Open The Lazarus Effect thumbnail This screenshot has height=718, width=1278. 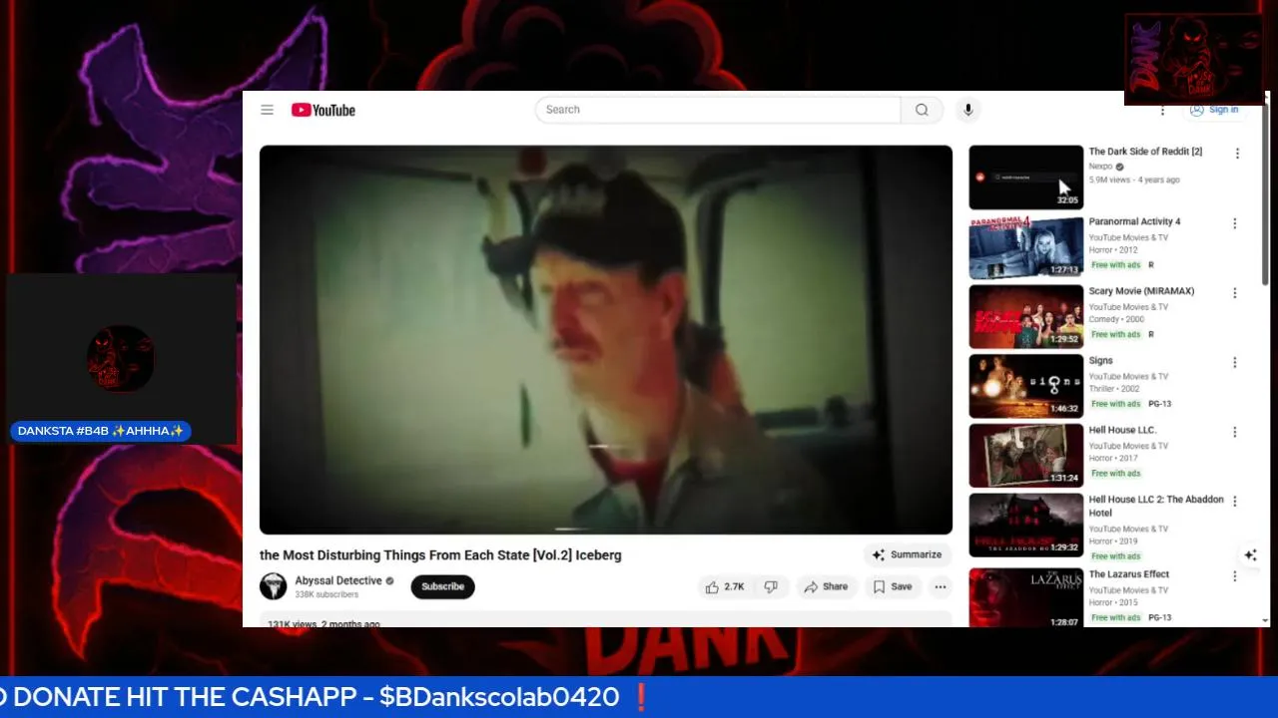(x=1025, y=598)
